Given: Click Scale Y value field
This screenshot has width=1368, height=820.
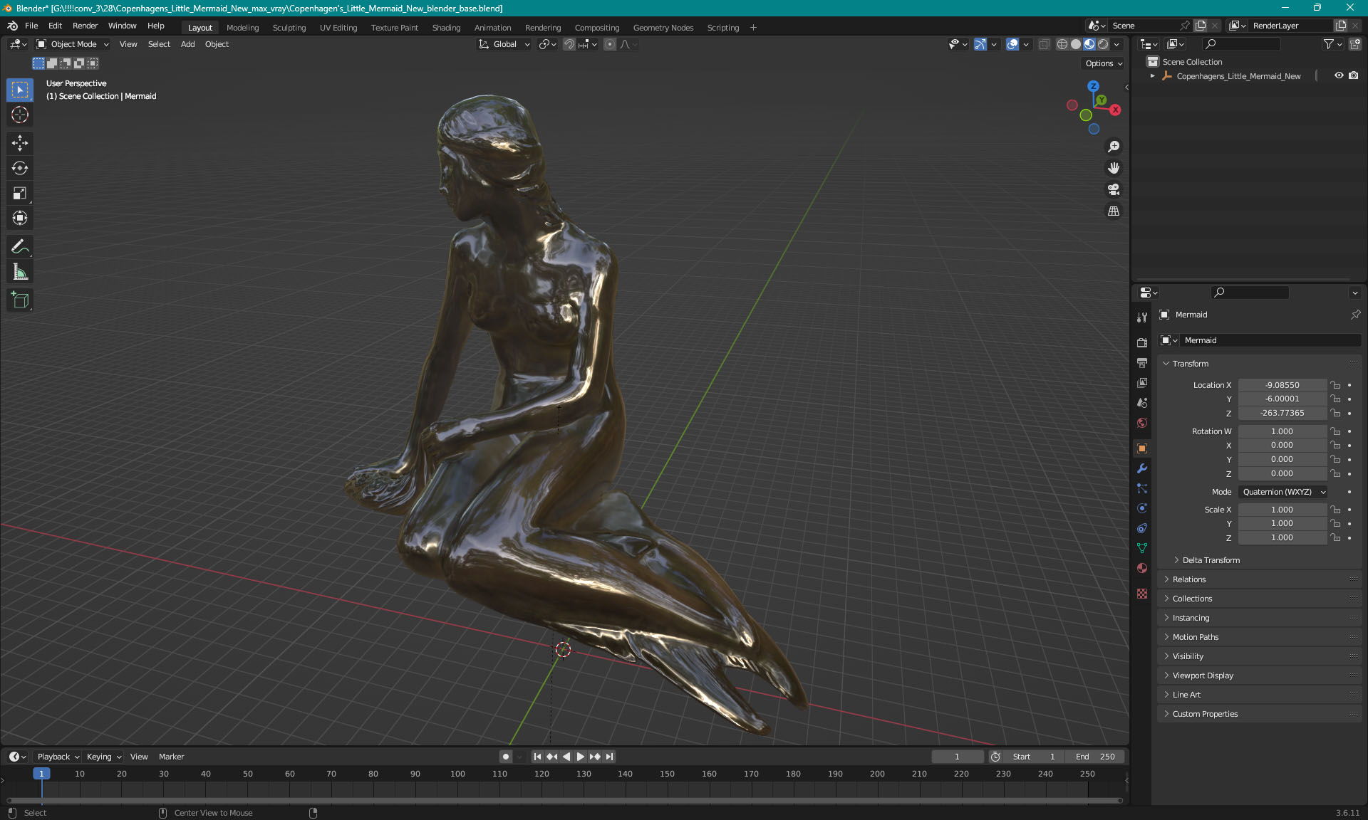Looking at the screenshot, I should coord(1282,523).
